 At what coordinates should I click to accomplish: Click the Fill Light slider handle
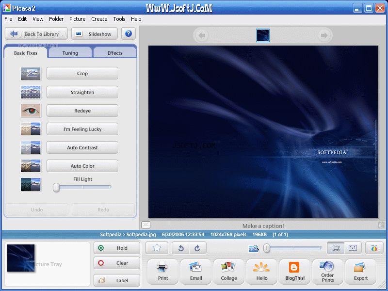click(x=56, y=187)
